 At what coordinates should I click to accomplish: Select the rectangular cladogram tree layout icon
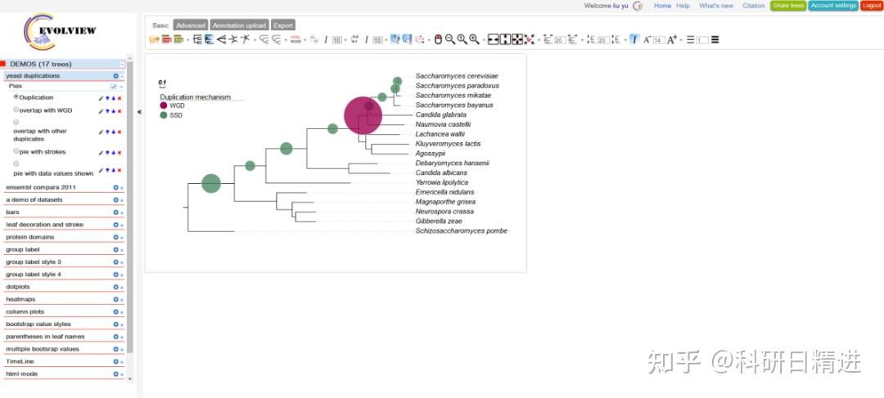(197, 39)
